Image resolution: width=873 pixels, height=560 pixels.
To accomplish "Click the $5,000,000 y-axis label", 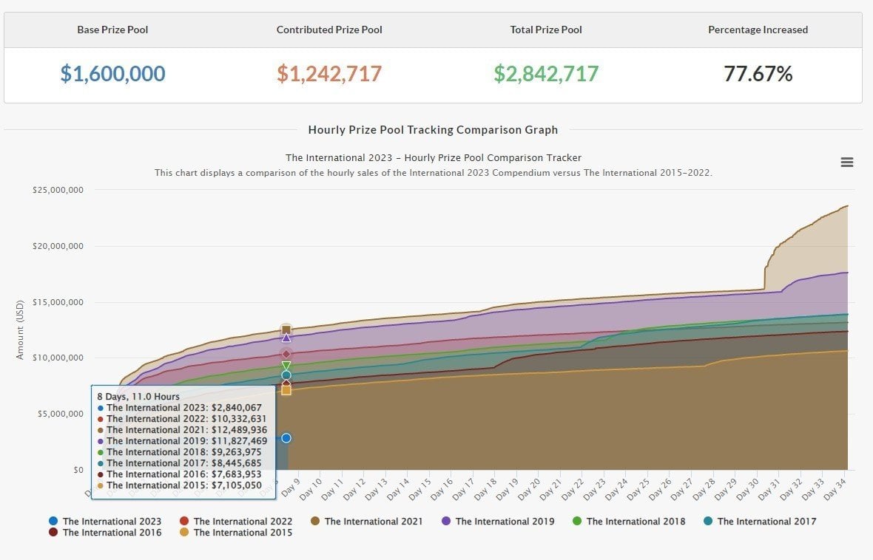I will pyautogui.click(x=61, y=414).
